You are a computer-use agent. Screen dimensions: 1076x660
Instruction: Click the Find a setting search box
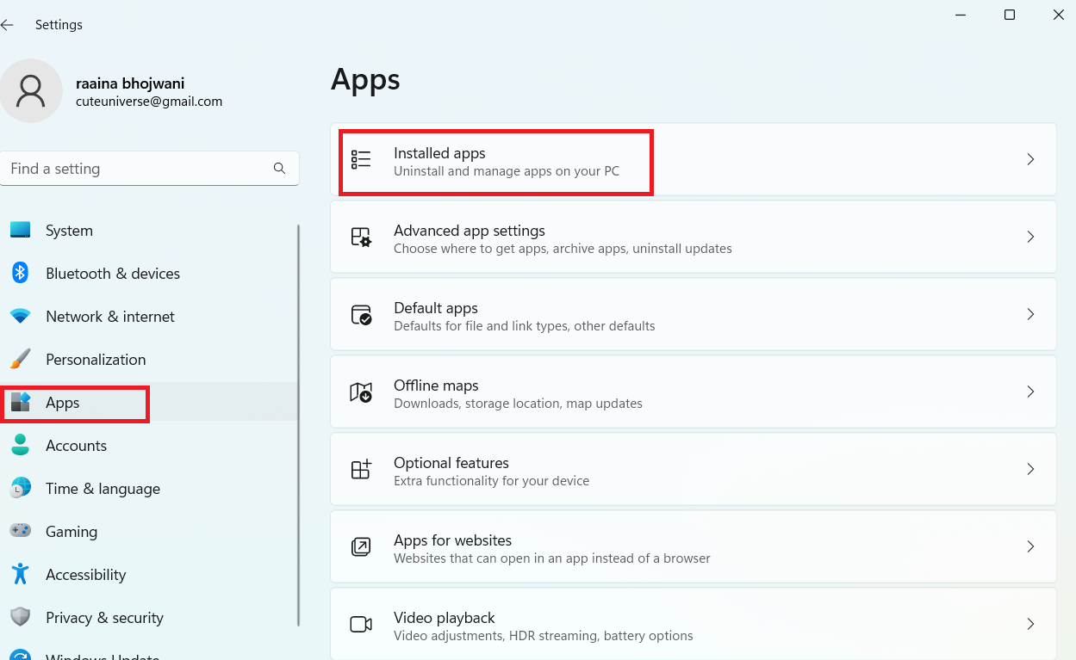[x=138, y=169]
